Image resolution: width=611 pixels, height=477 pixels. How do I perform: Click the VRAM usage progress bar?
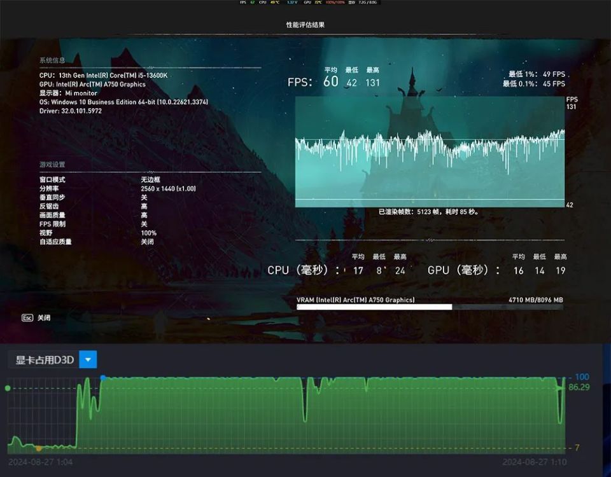(430, 307)
